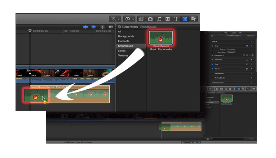Open the Photos browser camera icon
This screenshot has height=158, width=276.
(x=150, y=19)
